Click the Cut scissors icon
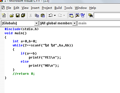Image resolution: width=120 pixels, height=93 pixels. tap(31, 15)
